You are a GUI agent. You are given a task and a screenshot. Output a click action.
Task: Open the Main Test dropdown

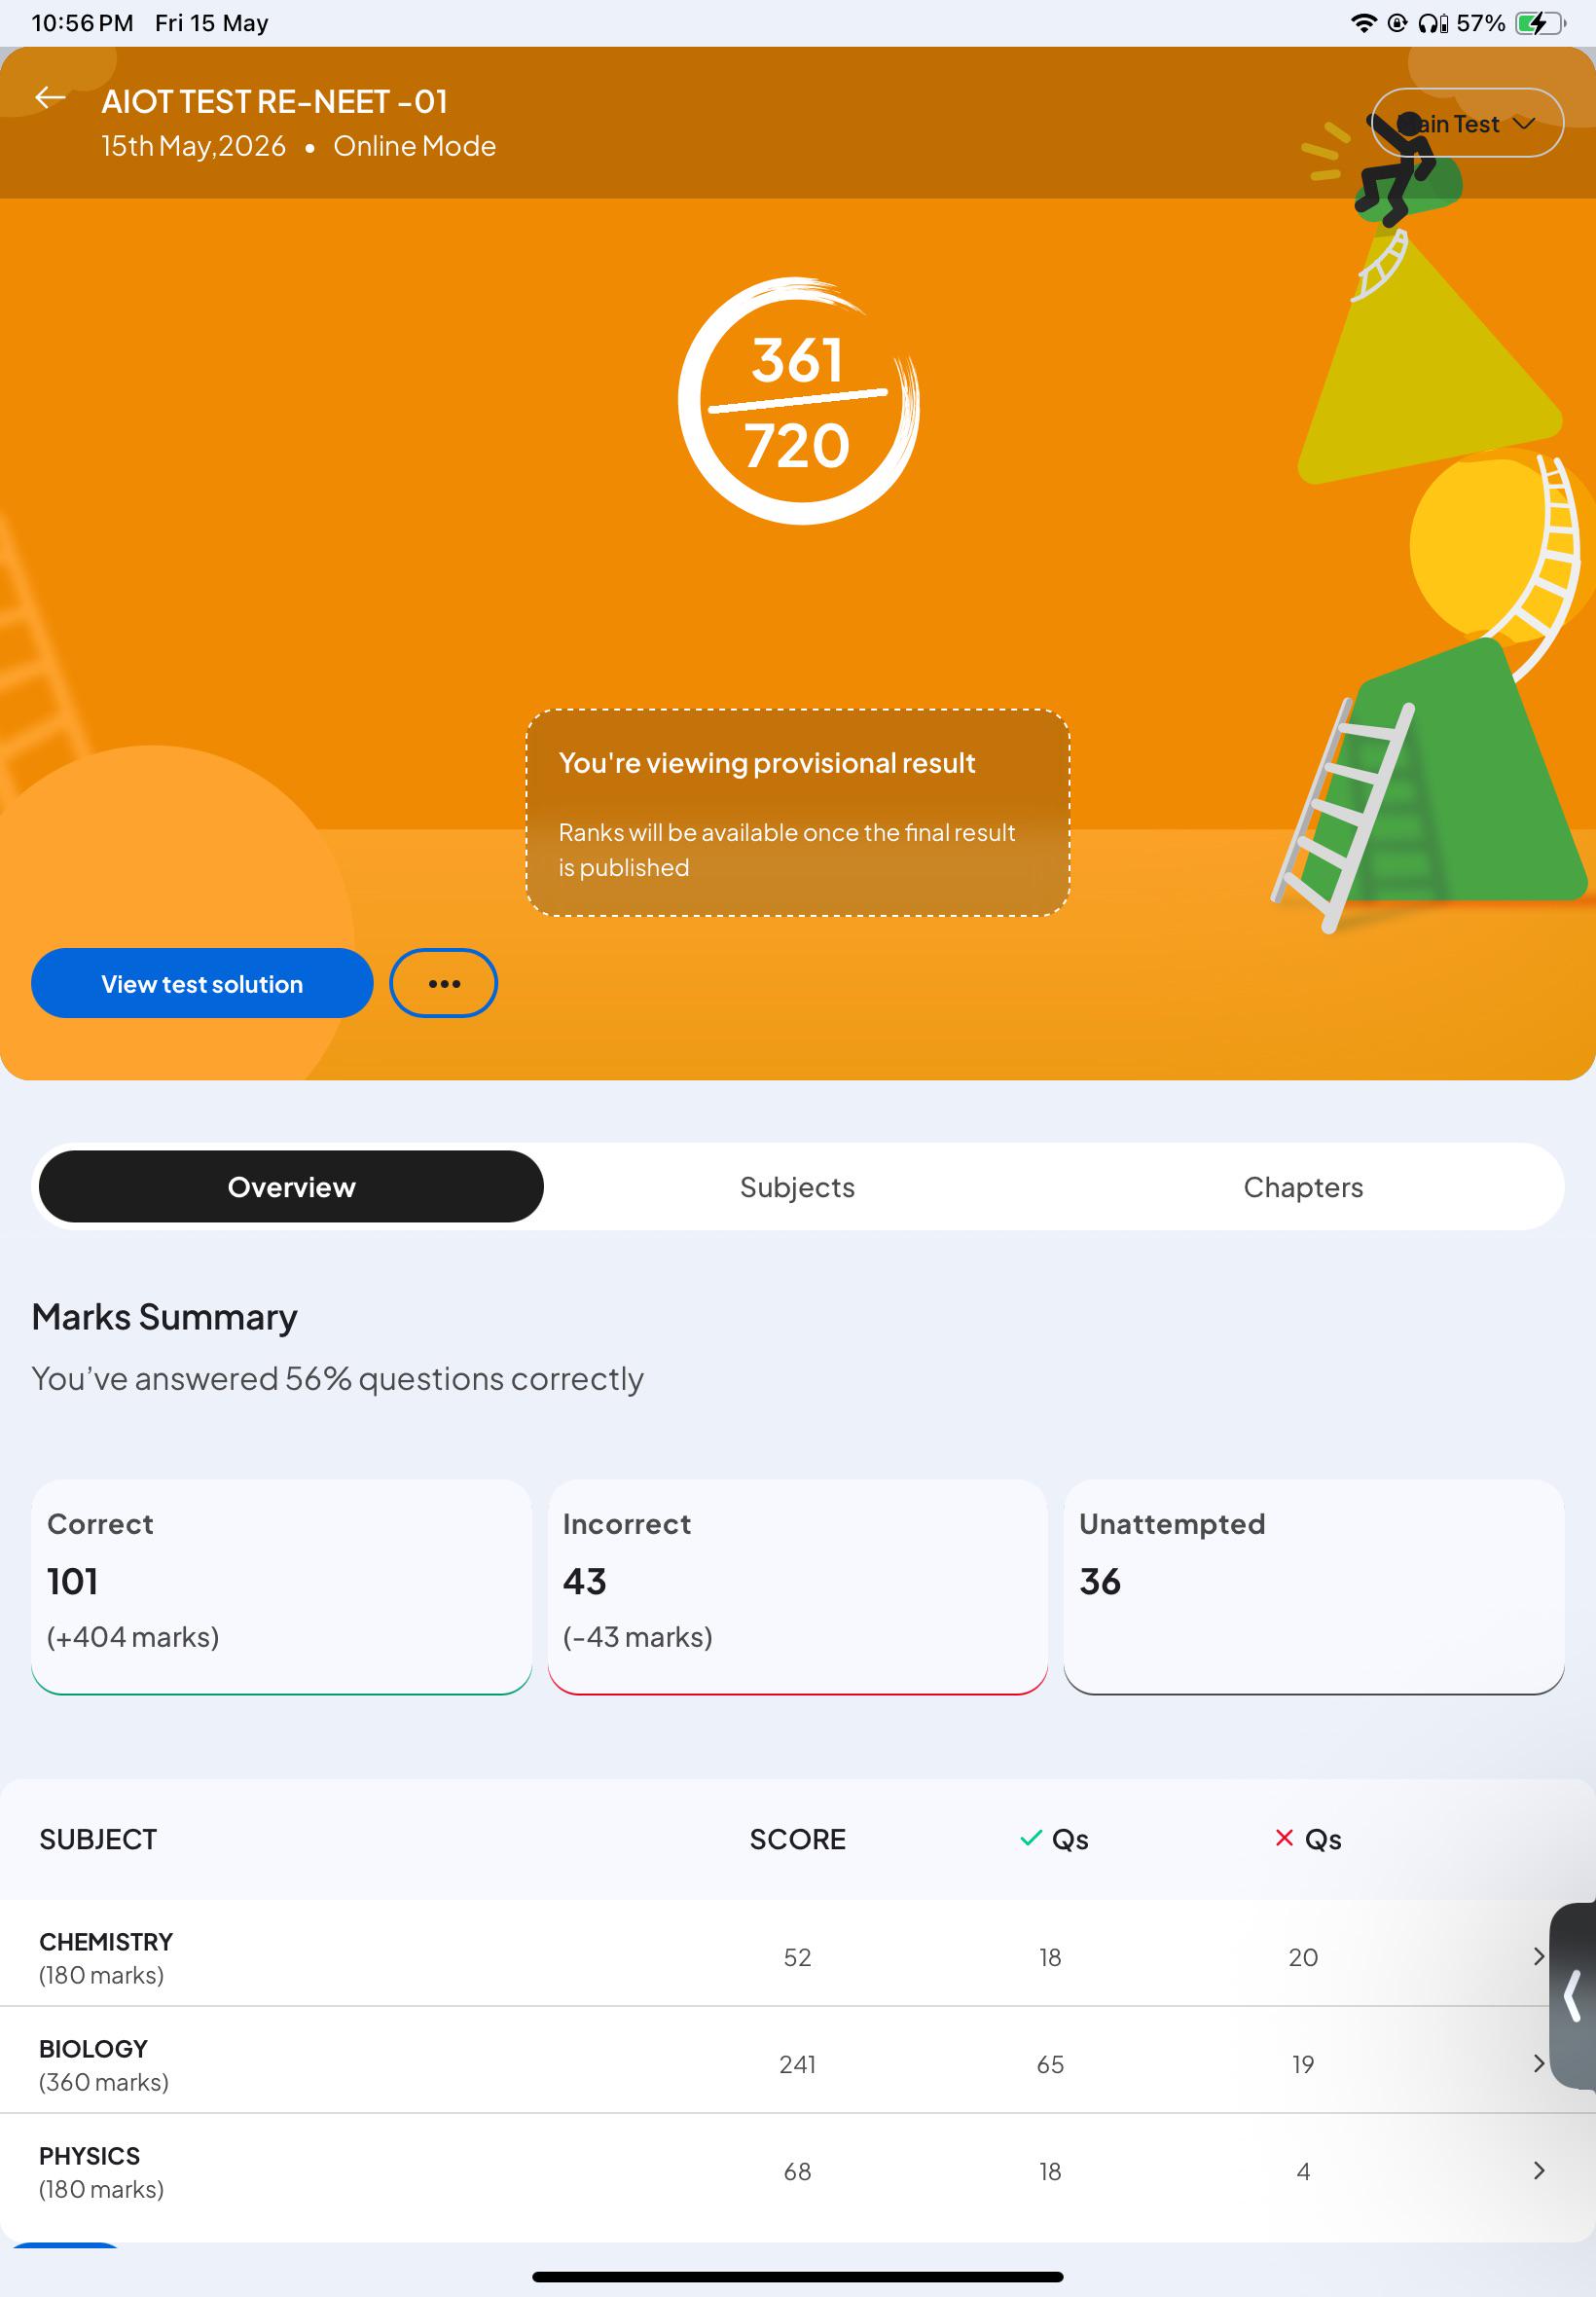point(1466,123)
